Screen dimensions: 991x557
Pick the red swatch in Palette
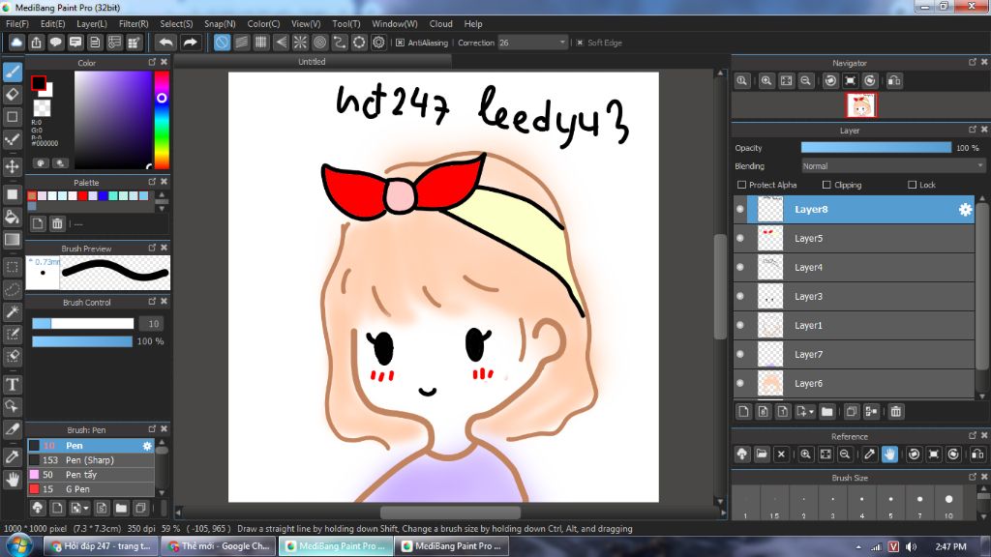[82, 196]
